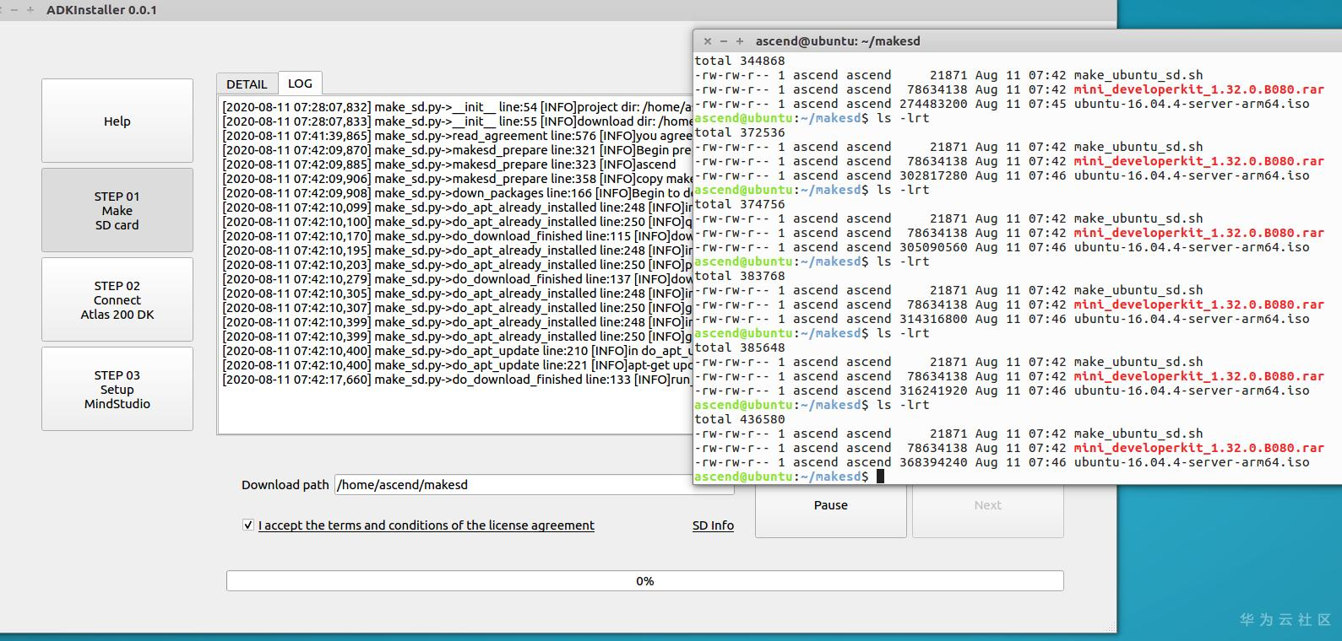Image resolution: width=1342 pixels, height=641 pixels.
Task: Select the read_agreement line:576 log entry
Action: pos(457,136)
